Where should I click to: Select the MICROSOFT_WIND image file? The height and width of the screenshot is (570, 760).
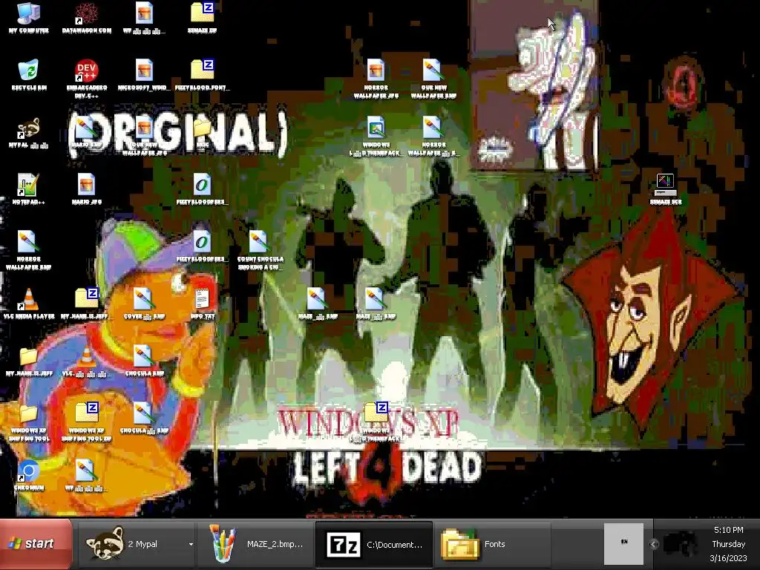point(144,75)
